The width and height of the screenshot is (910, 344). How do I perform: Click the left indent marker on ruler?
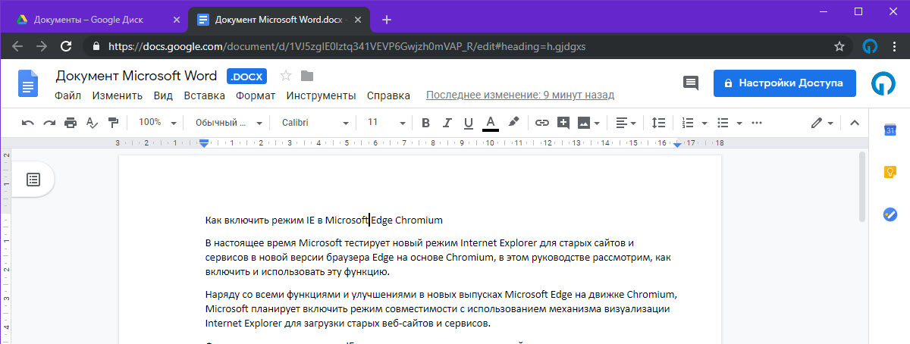click(x=203, y=144)
